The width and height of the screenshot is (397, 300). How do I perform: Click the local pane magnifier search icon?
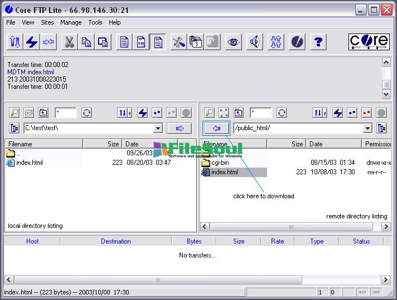coord(14,113)
